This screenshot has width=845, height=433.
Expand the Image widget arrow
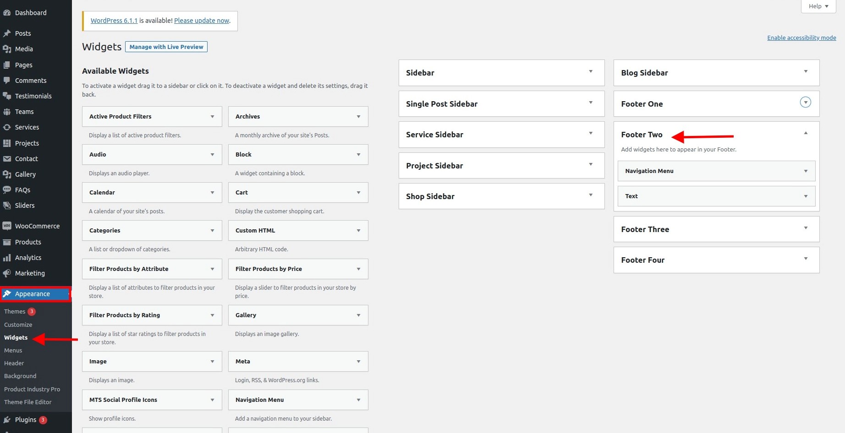[212, 362]
